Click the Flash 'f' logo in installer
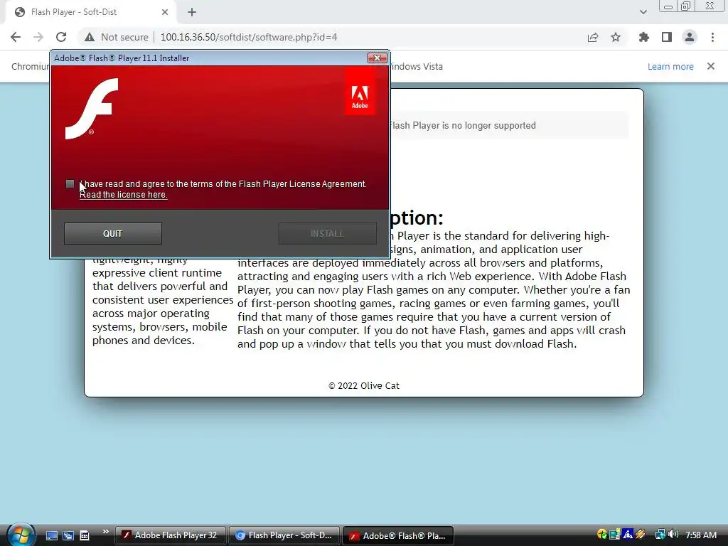728x546 pixels. tap(92, 109)
